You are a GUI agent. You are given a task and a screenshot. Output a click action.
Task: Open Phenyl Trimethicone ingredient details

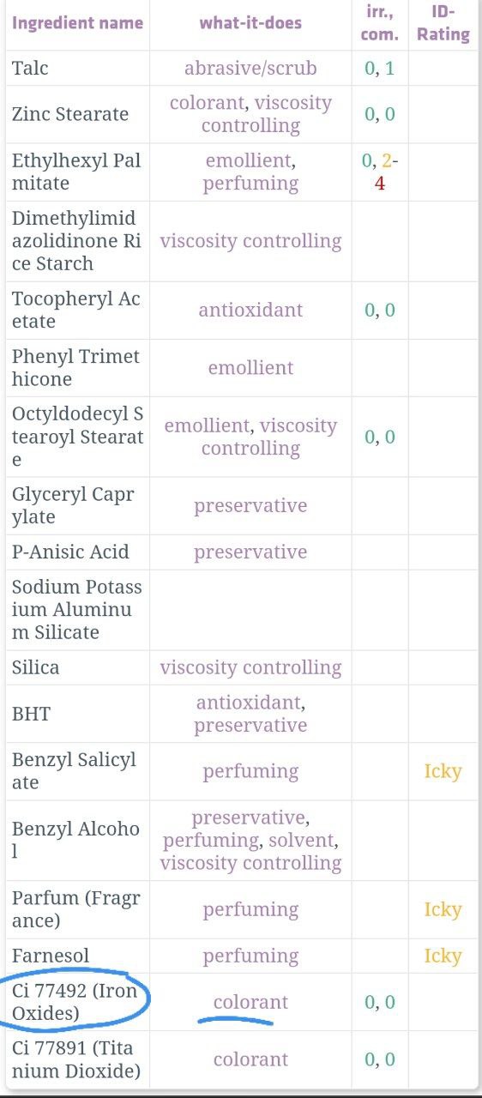coord(75,367)
